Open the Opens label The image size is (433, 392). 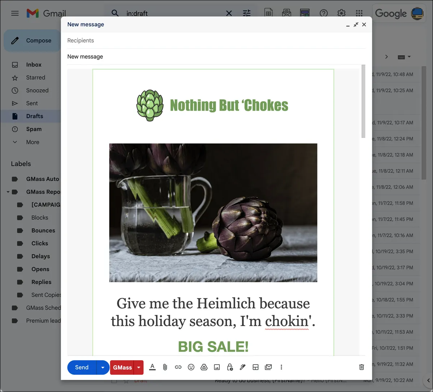click(x=40, y=269)
